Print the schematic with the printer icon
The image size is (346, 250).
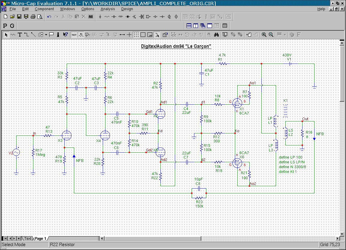[x=33, y=16]
